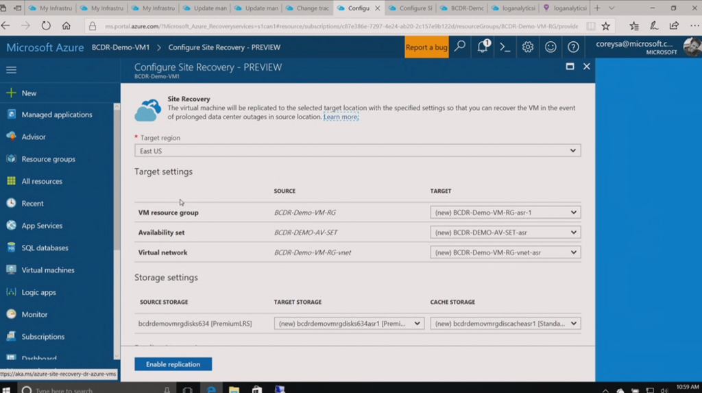
Task: Open Subscriptions in sidebar
Action: coord(43,337)
